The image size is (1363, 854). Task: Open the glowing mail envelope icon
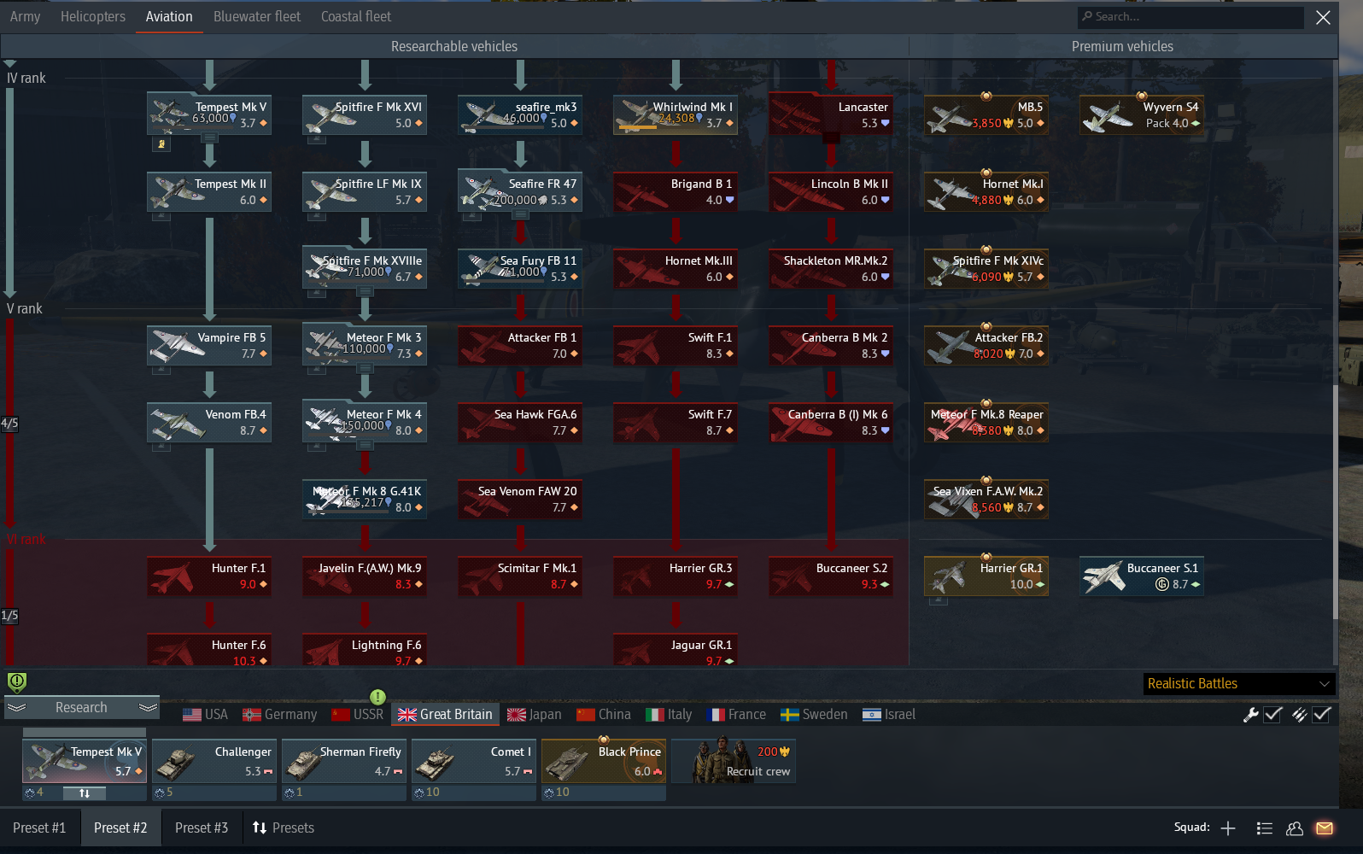coord(1325,828)
